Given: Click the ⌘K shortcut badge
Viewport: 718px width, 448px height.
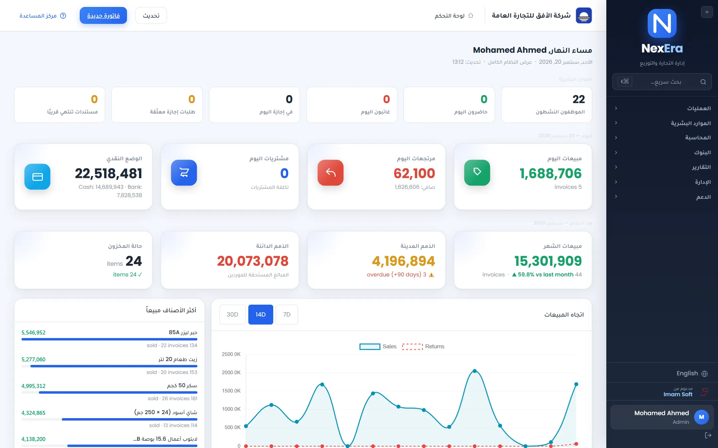Looking at the screenshot, I should [625, 82].
